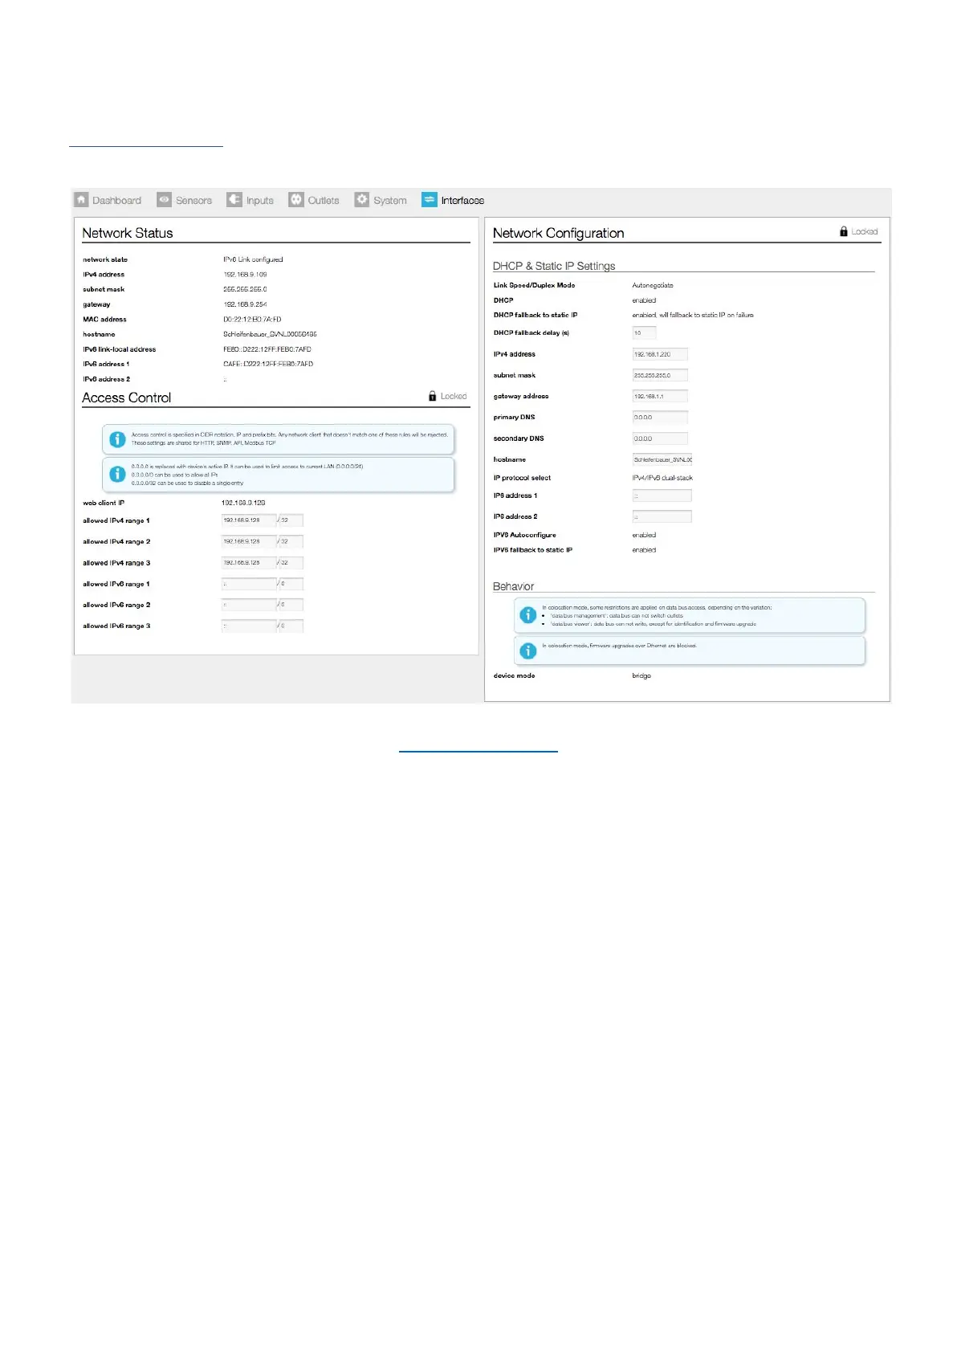The width and height of the screenshot is (957, 1354).
Task: Click the gateway address input field
Action: (660, 396)
